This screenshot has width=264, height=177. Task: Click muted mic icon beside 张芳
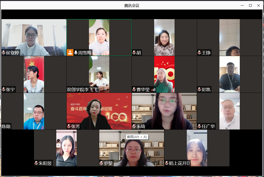(x=69, y=126)
